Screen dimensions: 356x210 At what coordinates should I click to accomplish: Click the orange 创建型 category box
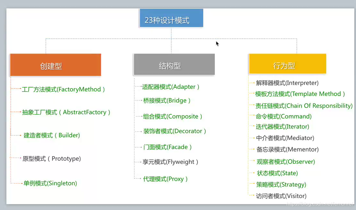coord(55,65)
